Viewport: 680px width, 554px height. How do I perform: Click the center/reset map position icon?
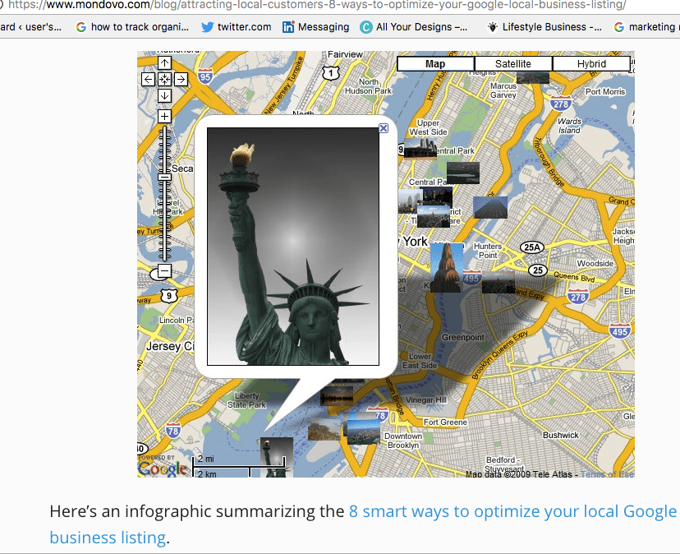[164, 80]
